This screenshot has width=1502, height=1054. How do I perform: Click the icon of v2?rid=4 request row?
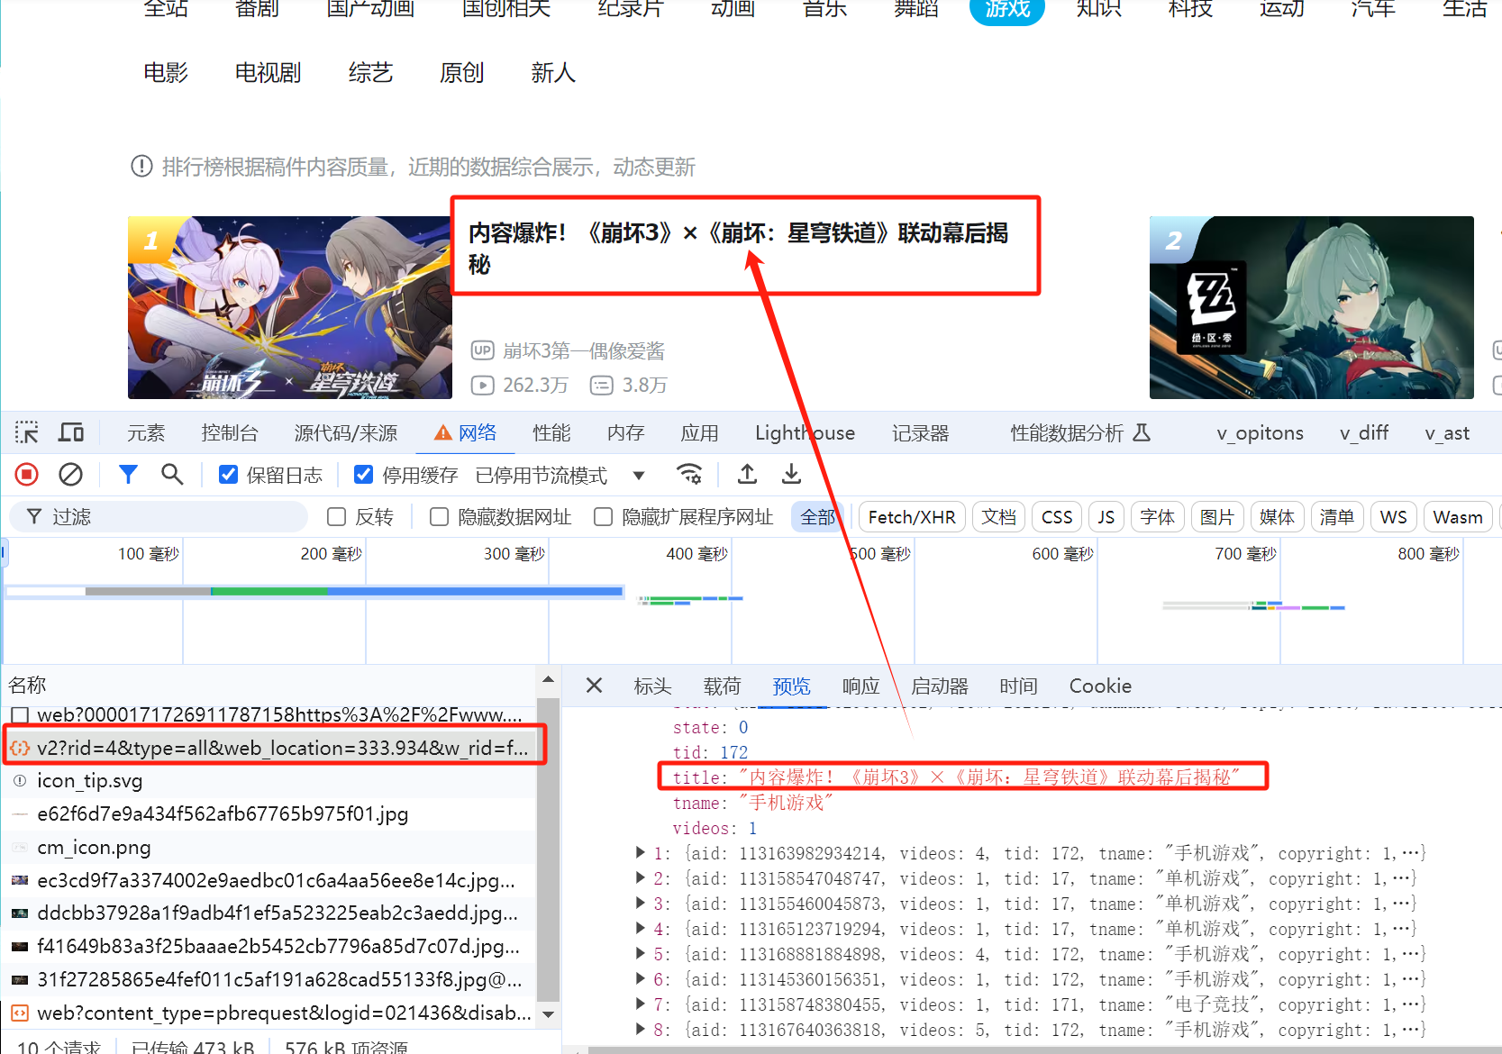coord(20,748)
